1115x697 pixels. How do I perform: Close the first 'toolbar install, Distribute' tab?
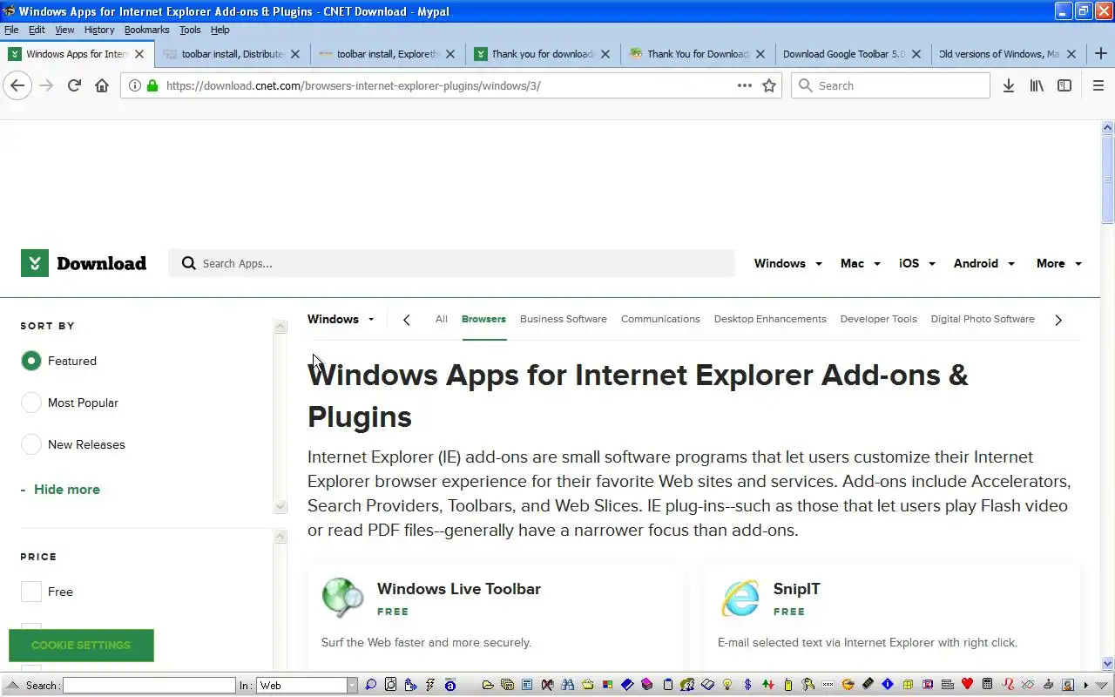(294, 54)
